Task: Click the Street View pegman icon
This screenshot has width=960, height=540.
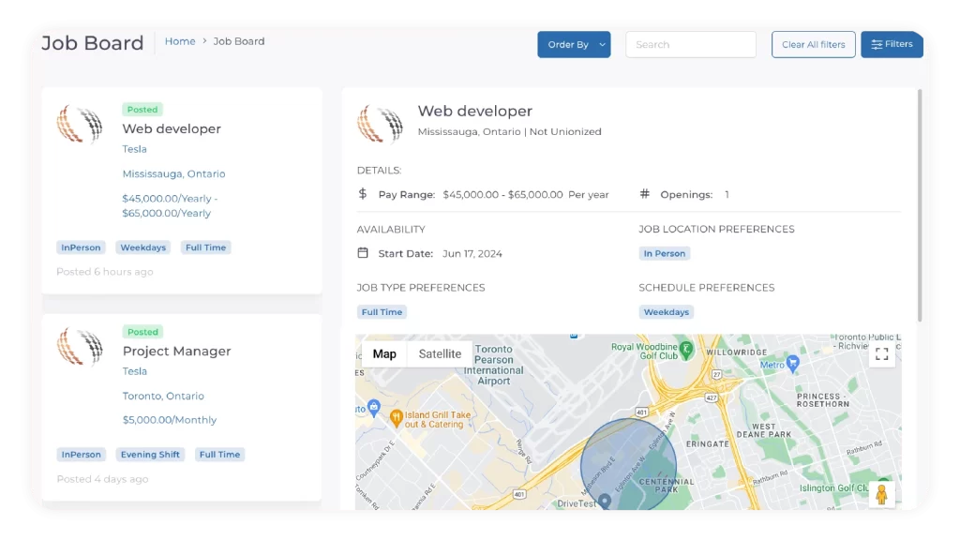Action: coord(881,494)
